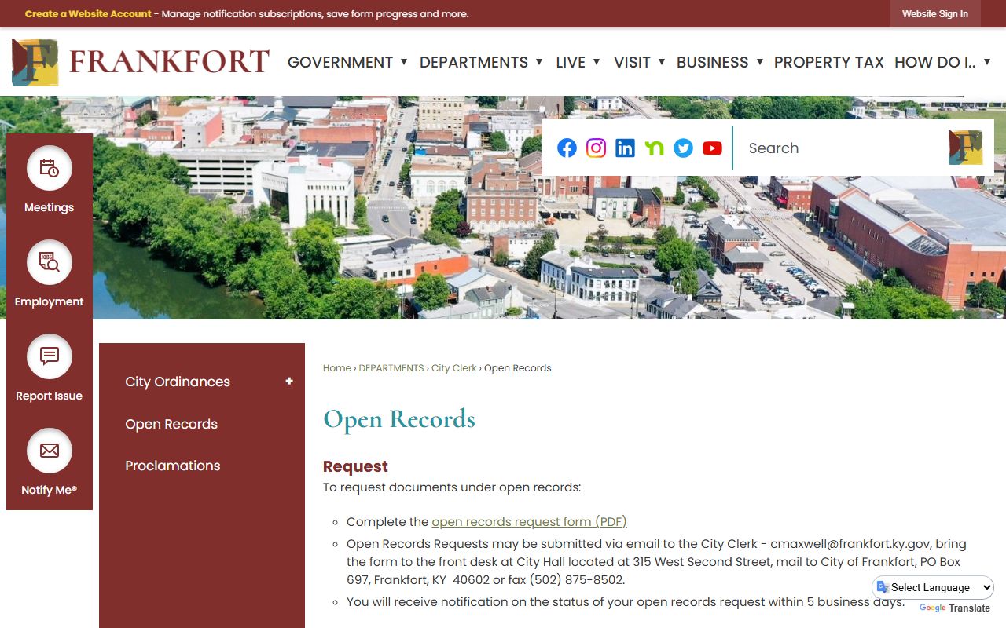Viewport: 1006px width, 628px height.
Task: Click the Meetings label text
Action: 49,207
